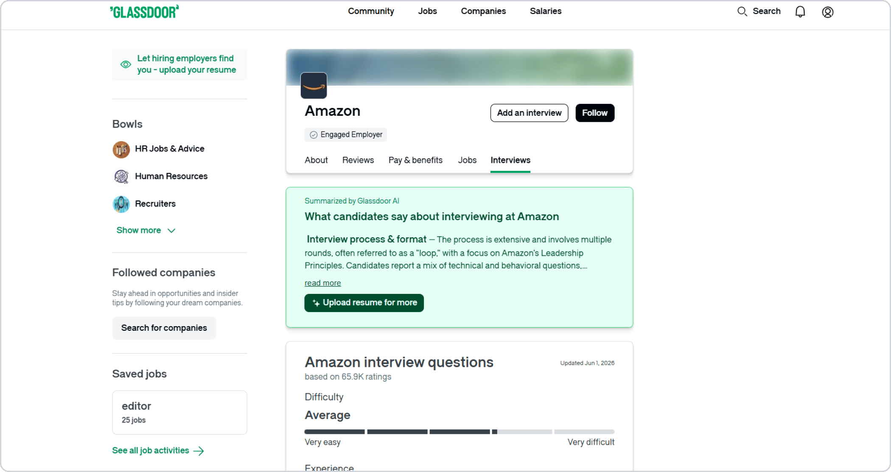Open the user profile icon
This screenshot has height=472, width=891.
coord(828,12)
